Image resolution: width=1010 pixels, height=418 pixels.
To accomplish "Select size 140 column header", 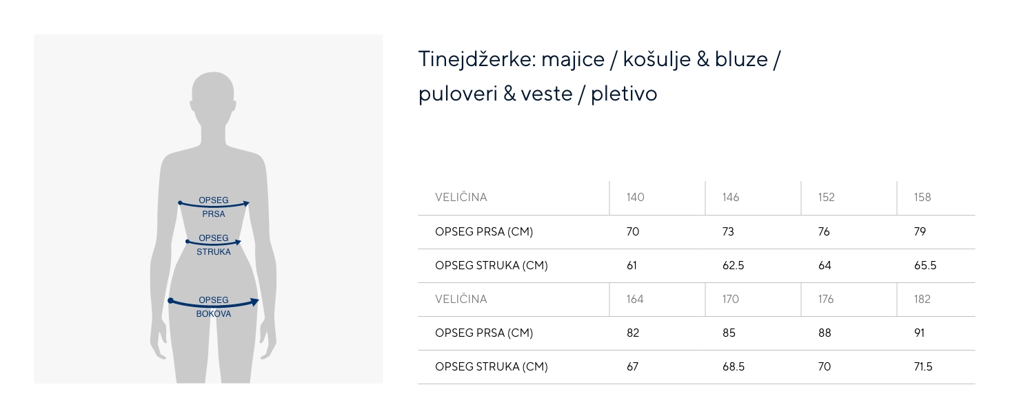I will tap(635, 198).
